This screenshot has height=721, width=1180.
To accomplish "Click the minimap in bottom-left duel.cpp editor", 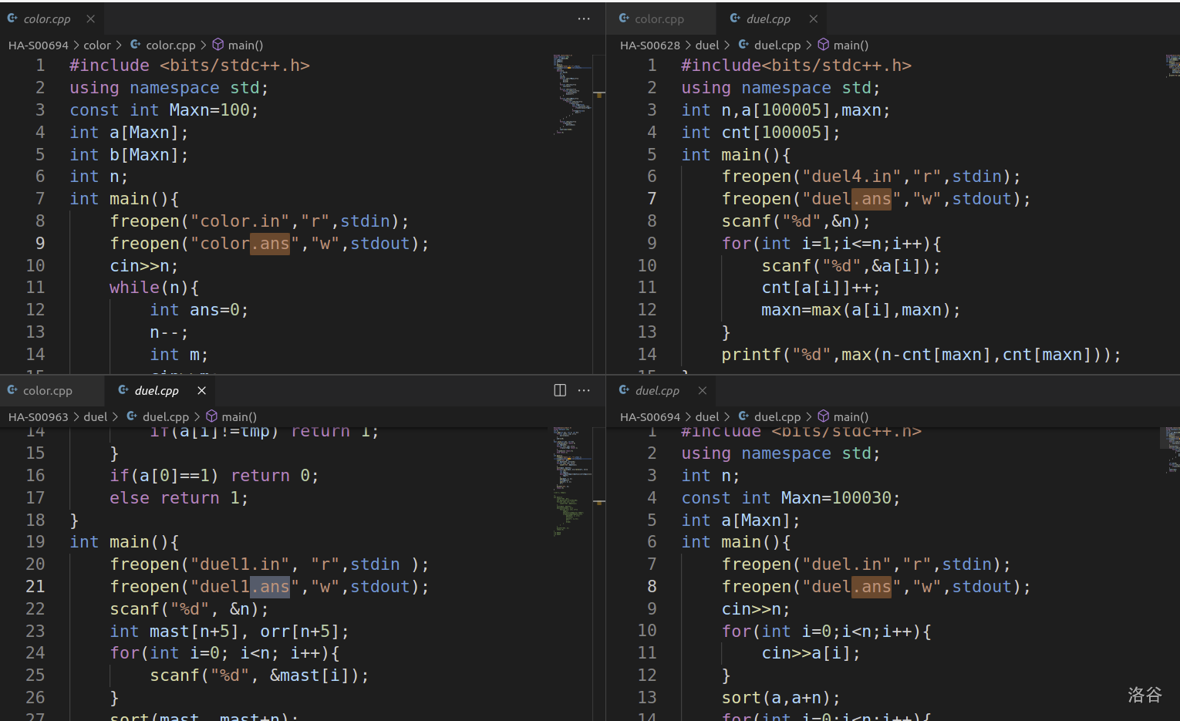I will 571,478.
